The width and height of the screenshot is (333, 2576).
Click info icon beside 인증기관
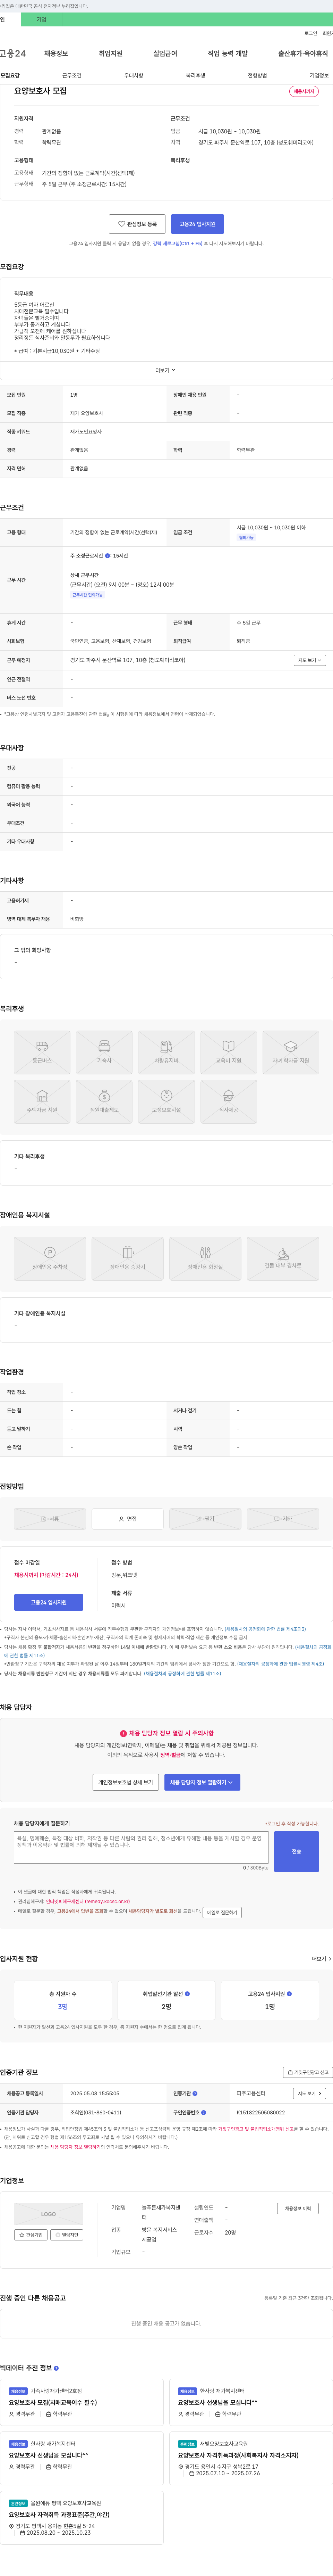pos(195,2093)
